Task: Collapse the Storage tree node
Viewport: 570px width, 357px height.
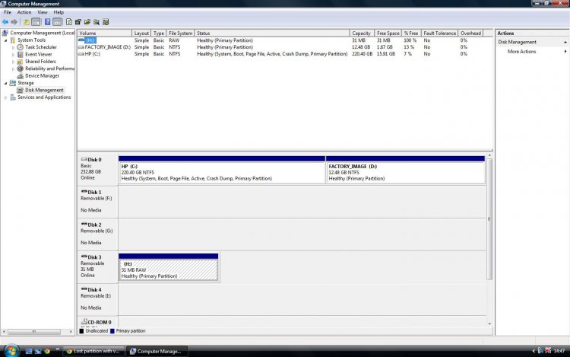Action: [5, 83]
